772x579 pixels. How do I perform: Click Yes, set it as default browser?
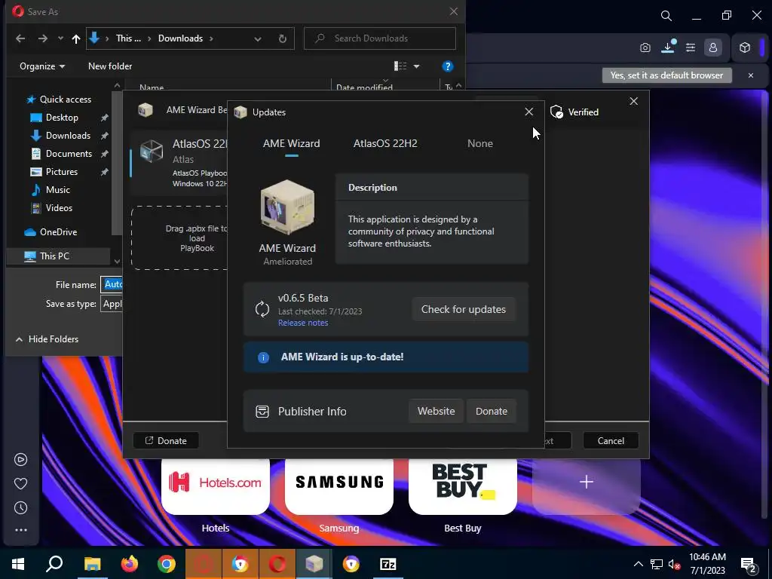click(666, 75)
